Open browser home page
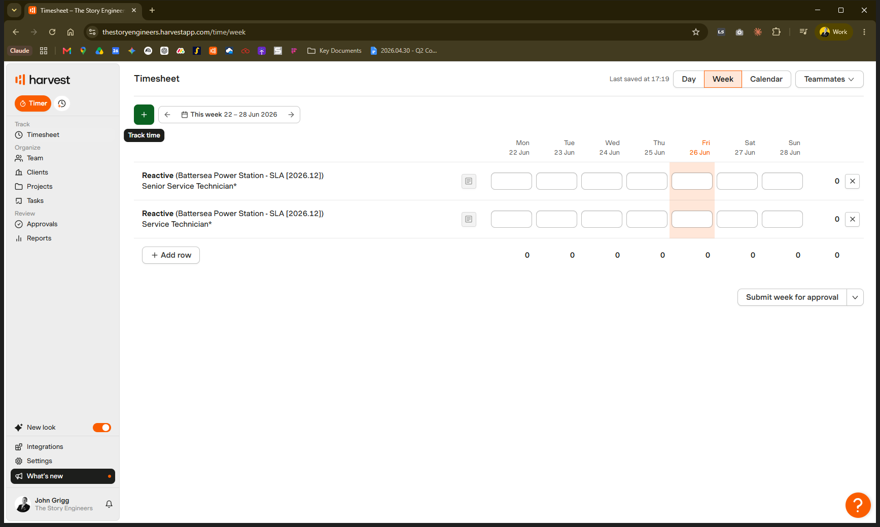Screen dimensions: 880x527 click(71, 32)
